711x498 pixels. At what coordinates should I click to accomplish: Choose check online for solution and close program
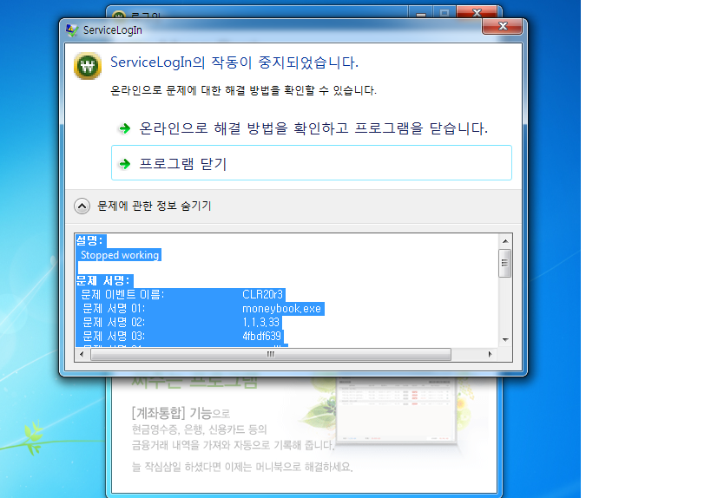[312, 128]
